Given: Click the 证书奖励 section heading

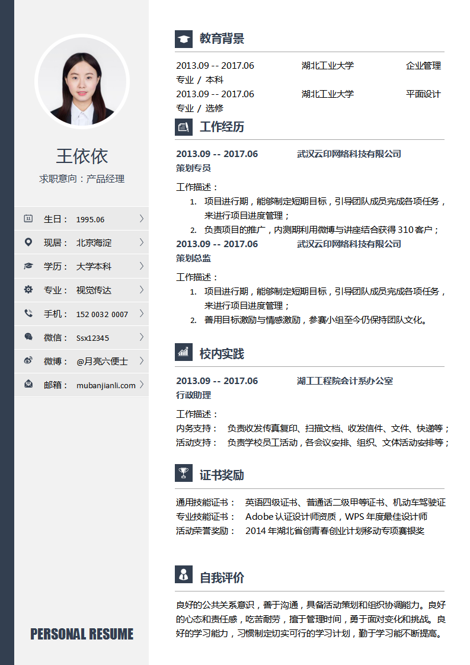Looking at the screenshot, I should point(222,475).
